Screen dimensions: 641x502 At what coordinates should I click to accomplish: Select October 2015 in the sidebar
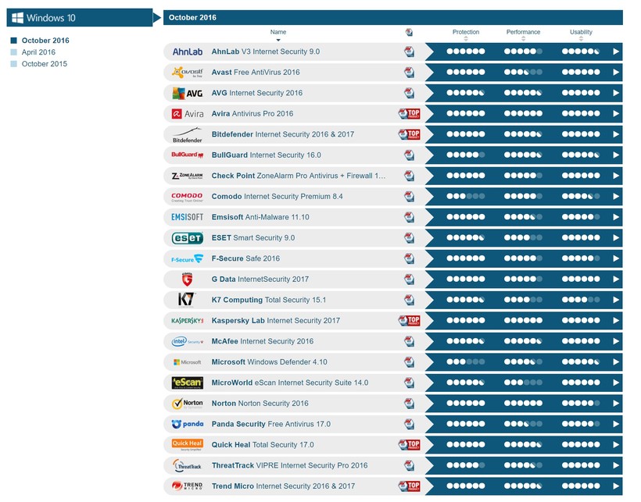click(x=44, y=64)
